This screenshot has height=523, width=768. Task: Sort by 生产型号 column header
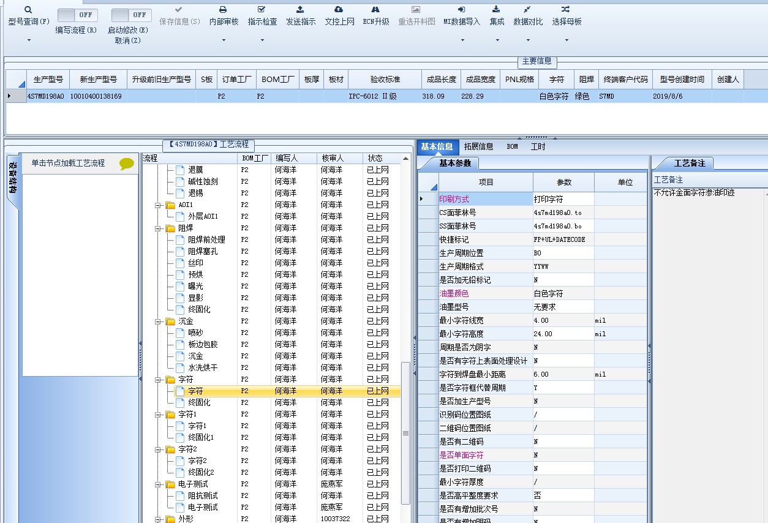click(47, 80)
